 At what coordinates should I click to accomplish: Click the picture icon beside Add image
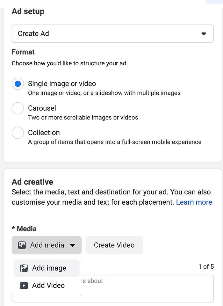pos(24,268)
